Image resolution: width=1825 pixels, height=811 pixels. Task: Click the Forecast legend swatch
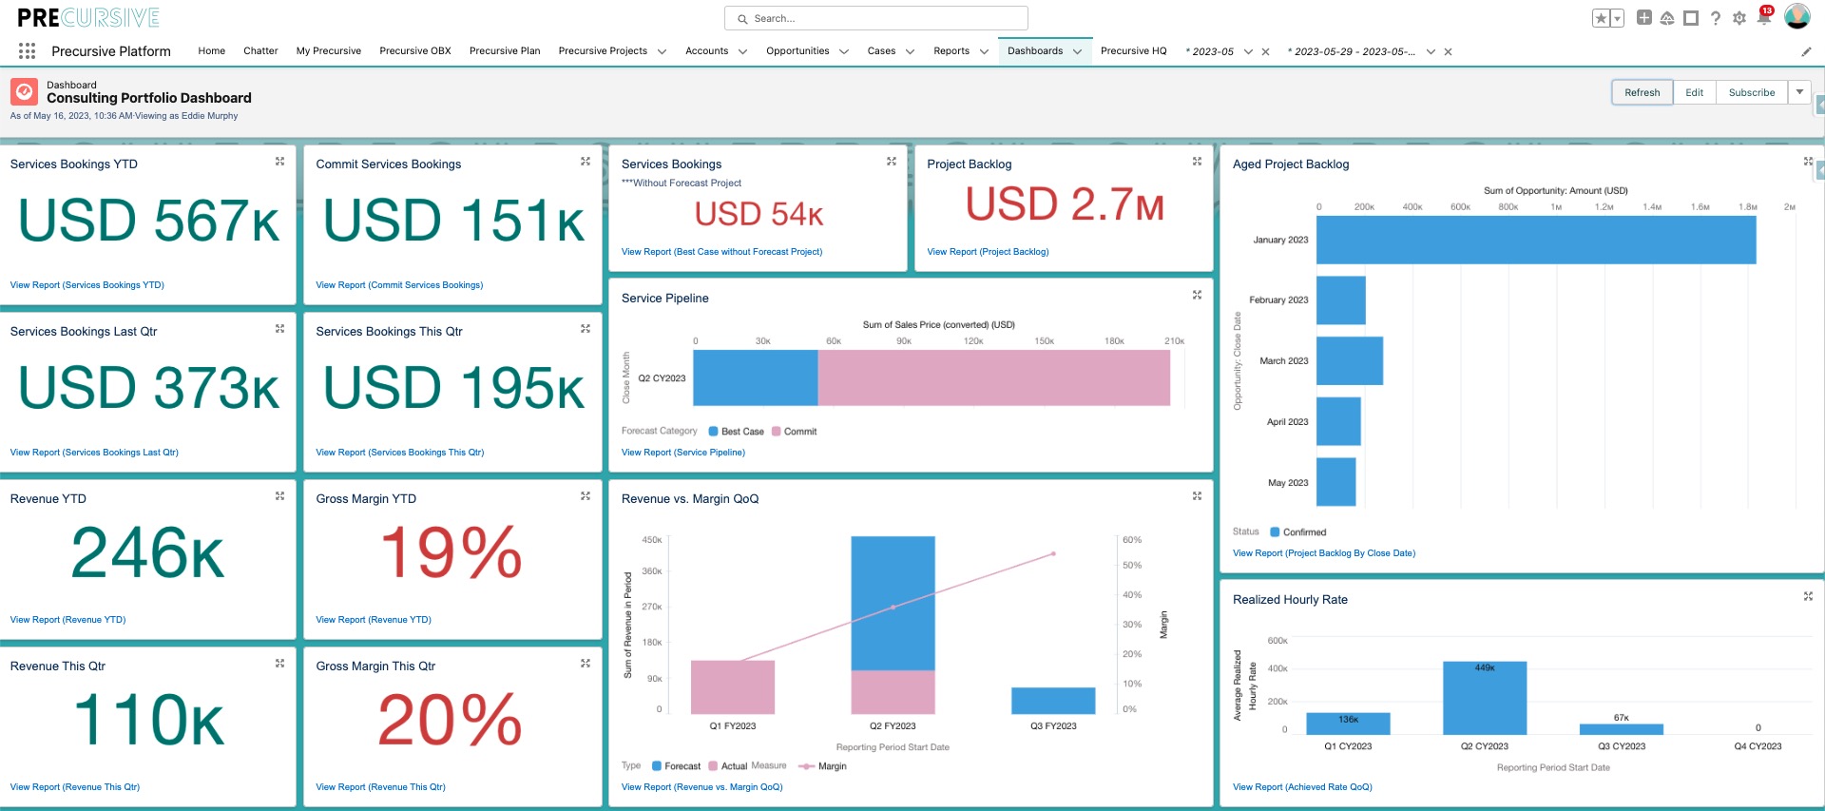click(656, 766)
